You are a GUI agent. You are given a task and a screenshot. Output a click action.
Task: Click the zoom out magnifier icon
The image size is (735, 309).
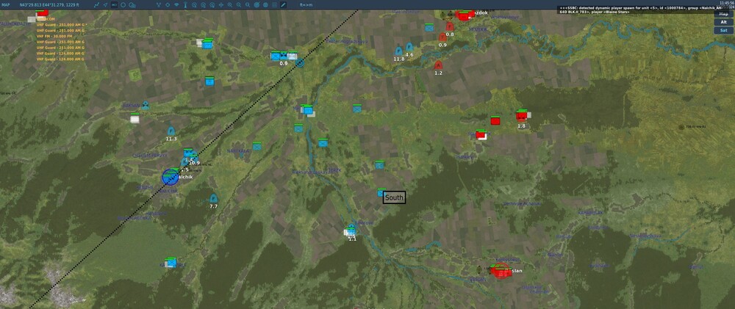click(x=239, y=4)
